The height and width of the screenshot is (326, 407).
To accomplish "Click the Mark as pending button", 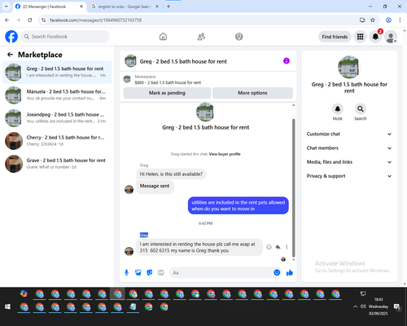I will point(167,93).
